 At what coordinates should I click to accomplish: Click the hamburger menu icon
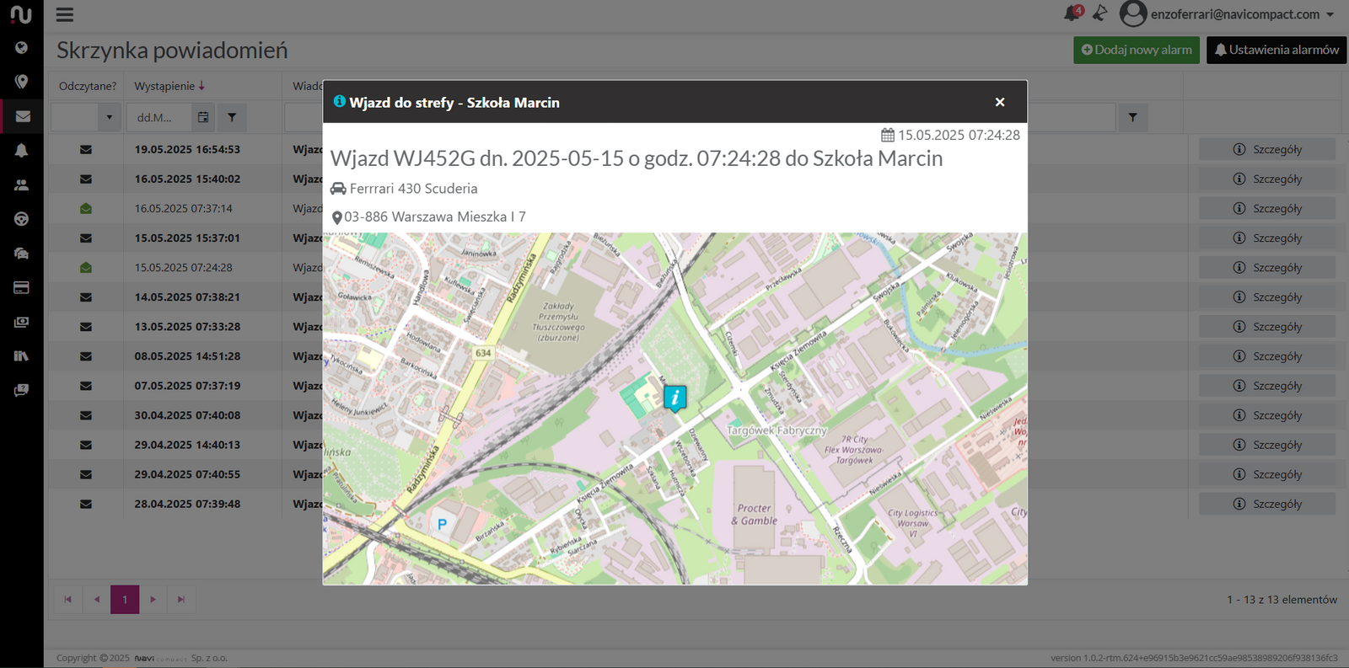click(65, 15)
